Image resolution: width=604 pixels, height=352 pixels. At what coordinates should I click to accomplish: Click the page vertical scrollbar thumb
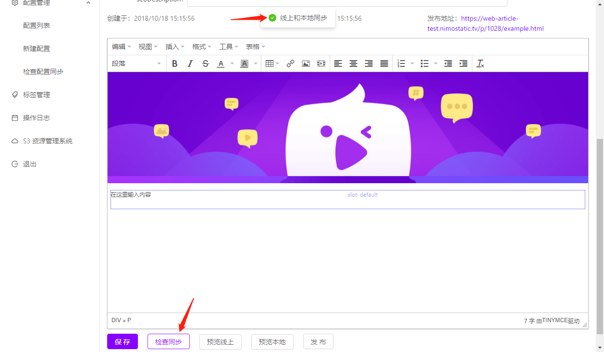click(x=600, y=236)
